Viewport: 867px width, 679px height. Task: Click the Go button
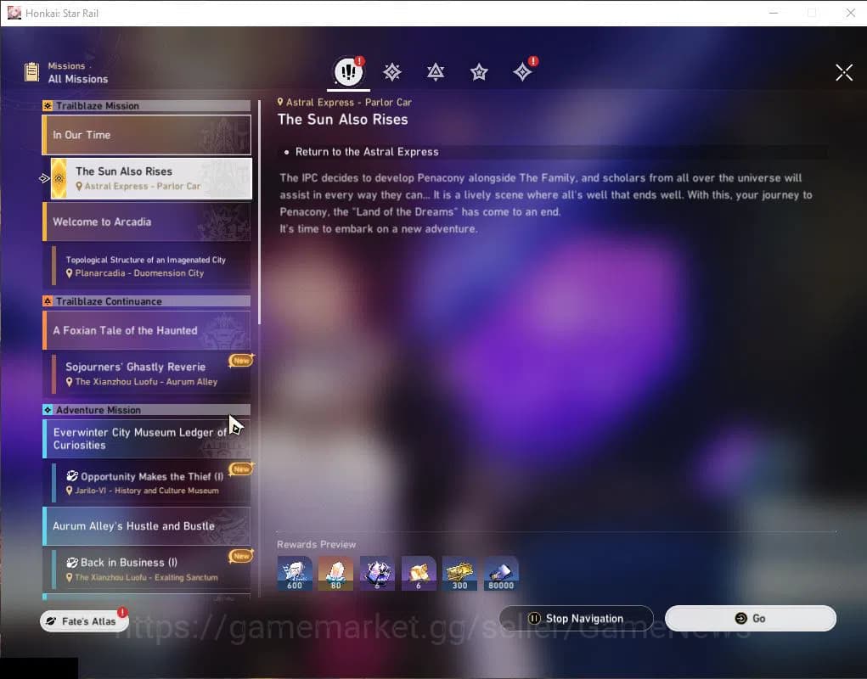tap(751, 618)
